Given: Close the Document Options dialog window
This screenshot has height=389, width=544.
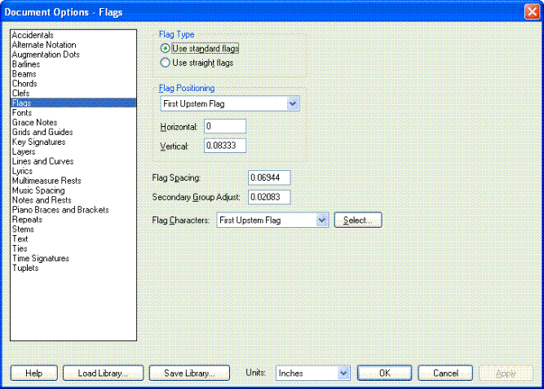Looking at the screenshot, I should [x=532, y=12].
